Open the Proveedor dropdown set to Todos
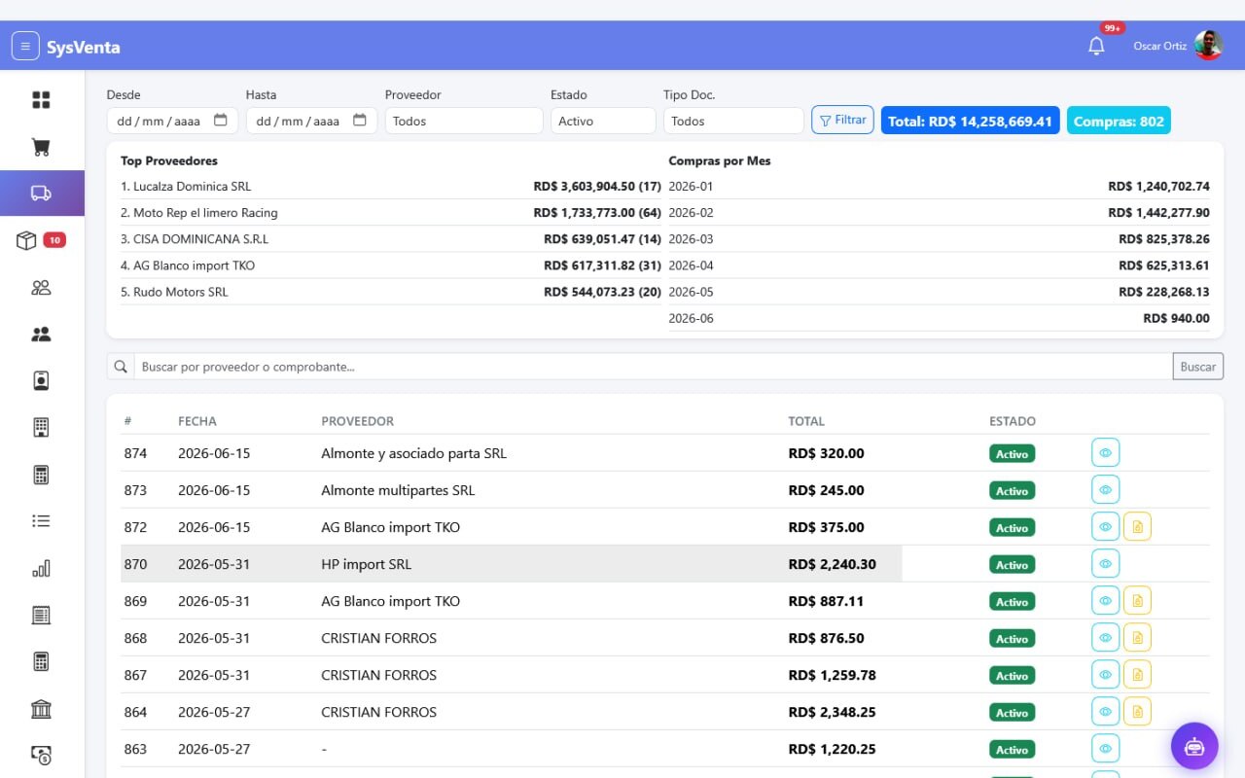 coord(464,121)
